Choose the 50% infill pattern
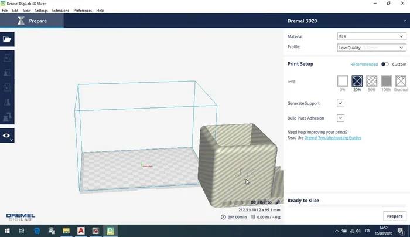The height and width of the screenshot is (237, 410). (x=372, y=81)
